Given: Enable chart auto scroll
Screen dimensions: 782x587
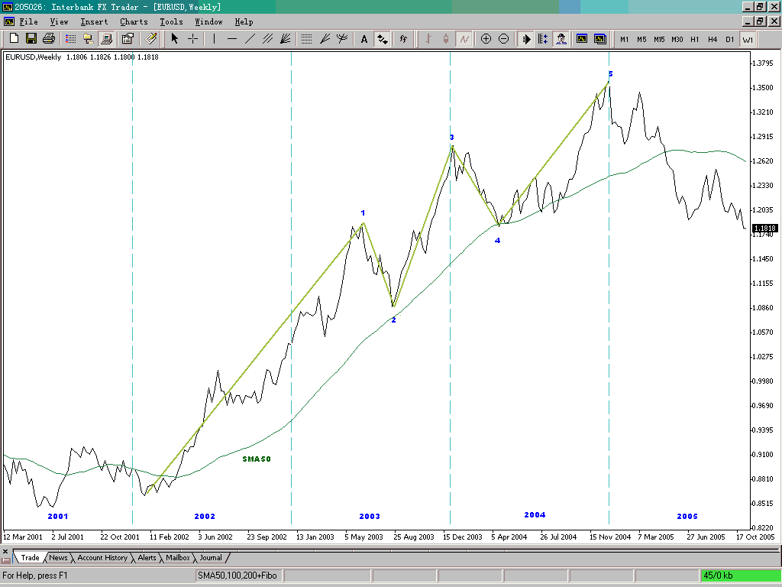Looking at the screenshot, I should [x=525, y=39].
